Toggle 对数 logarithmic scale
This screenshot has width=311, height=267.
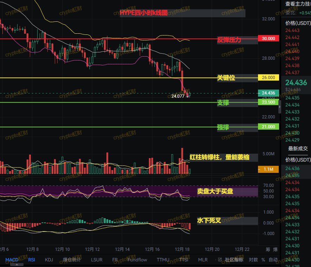(x=253, y=260)
